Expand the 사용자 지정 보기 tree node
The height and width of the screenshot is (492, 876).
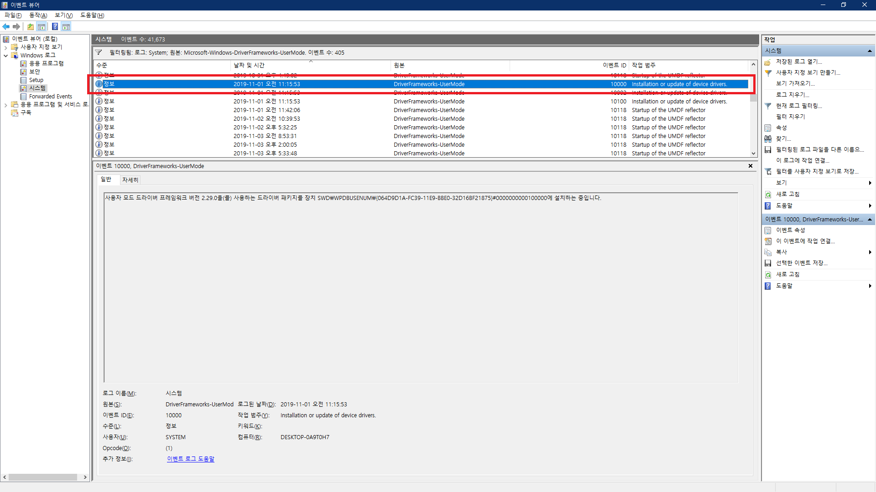pyautogui.click(x=5, y=47)
